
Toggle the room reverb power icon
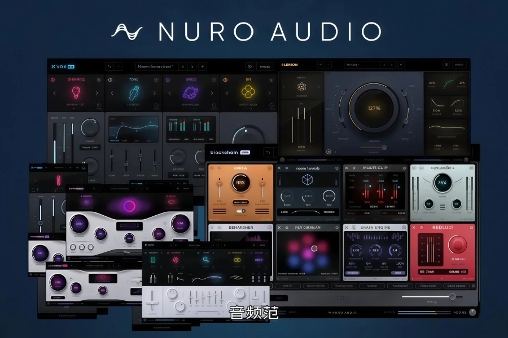[x=337, y=168]
